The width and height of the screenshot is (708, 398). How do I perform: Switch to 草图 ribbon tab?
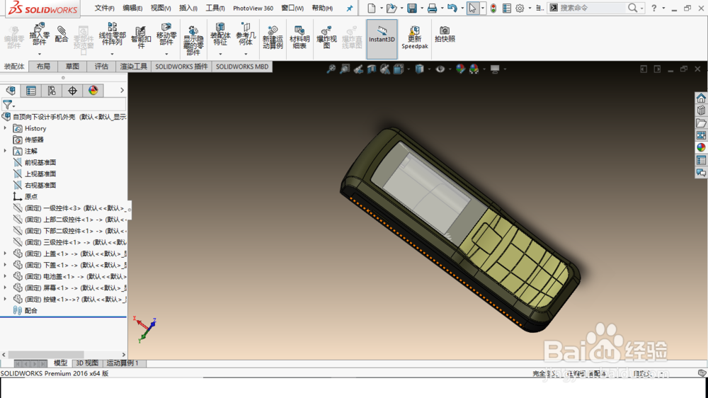[x=72, y=67]
